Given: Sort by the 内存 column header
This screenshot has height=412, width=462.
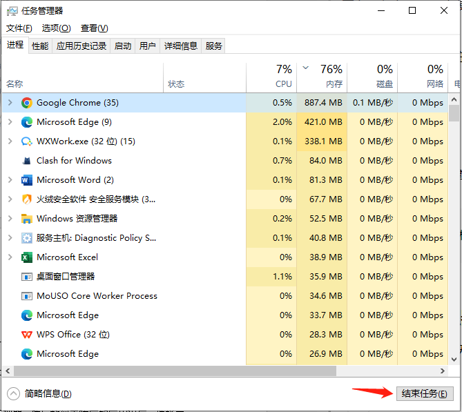Looking at the screenshot, I should click(322, 78).
